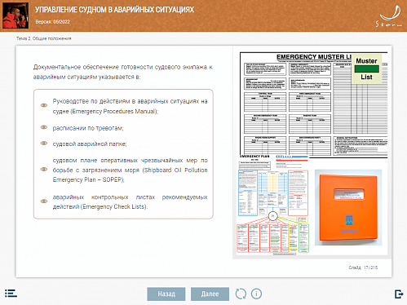Click the course avatar photo in header
This screenshot has width=407, height=305.
[x=15, y=15]
